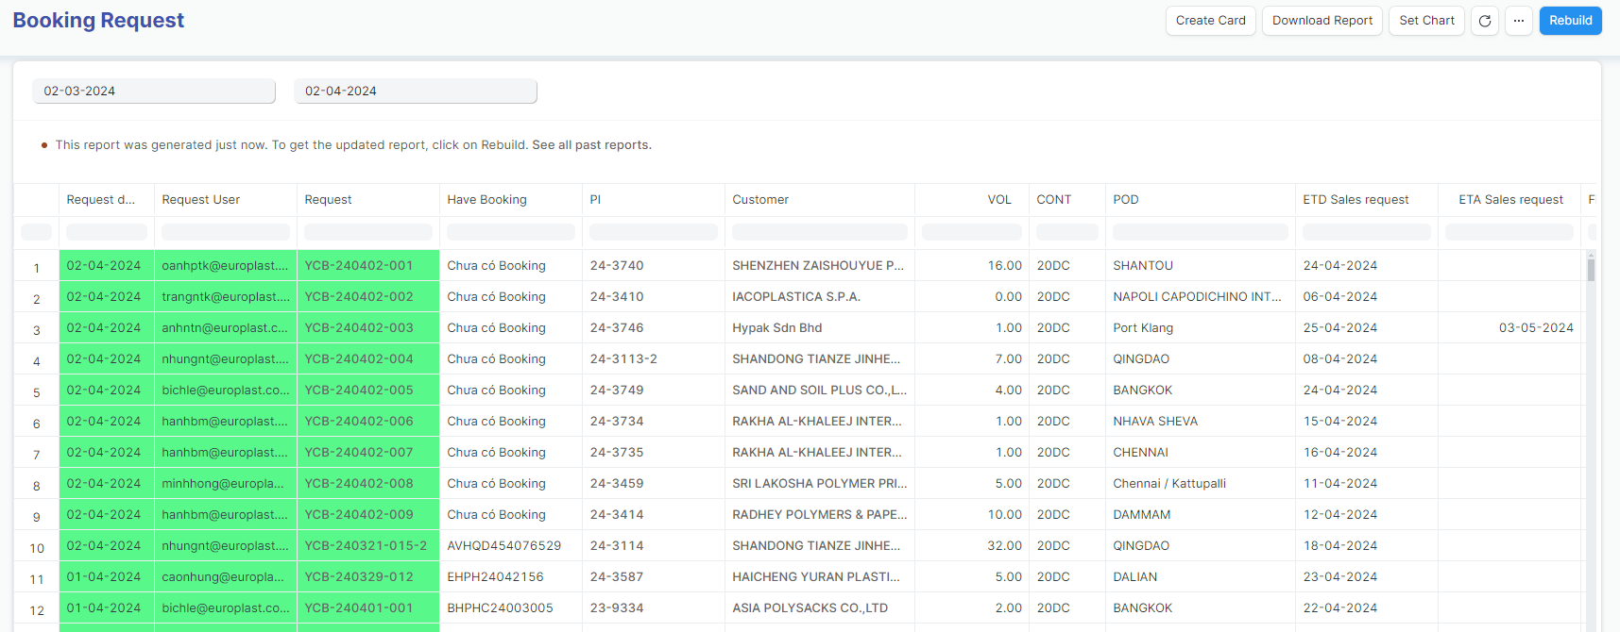Image resolution: width=1620 pixels, height=632 pixels.
Task: Click the filter box under PI column
Action: (x=653, y=232)
